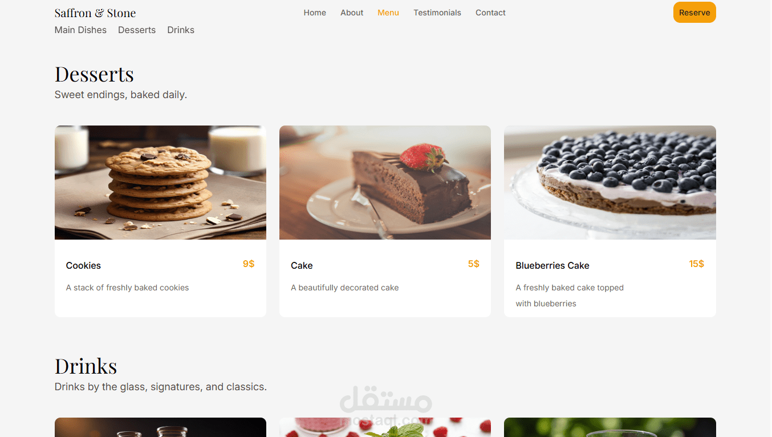Click the Saffron & Stone logo
Screen dimensions: 772x437
pos(95,13)
